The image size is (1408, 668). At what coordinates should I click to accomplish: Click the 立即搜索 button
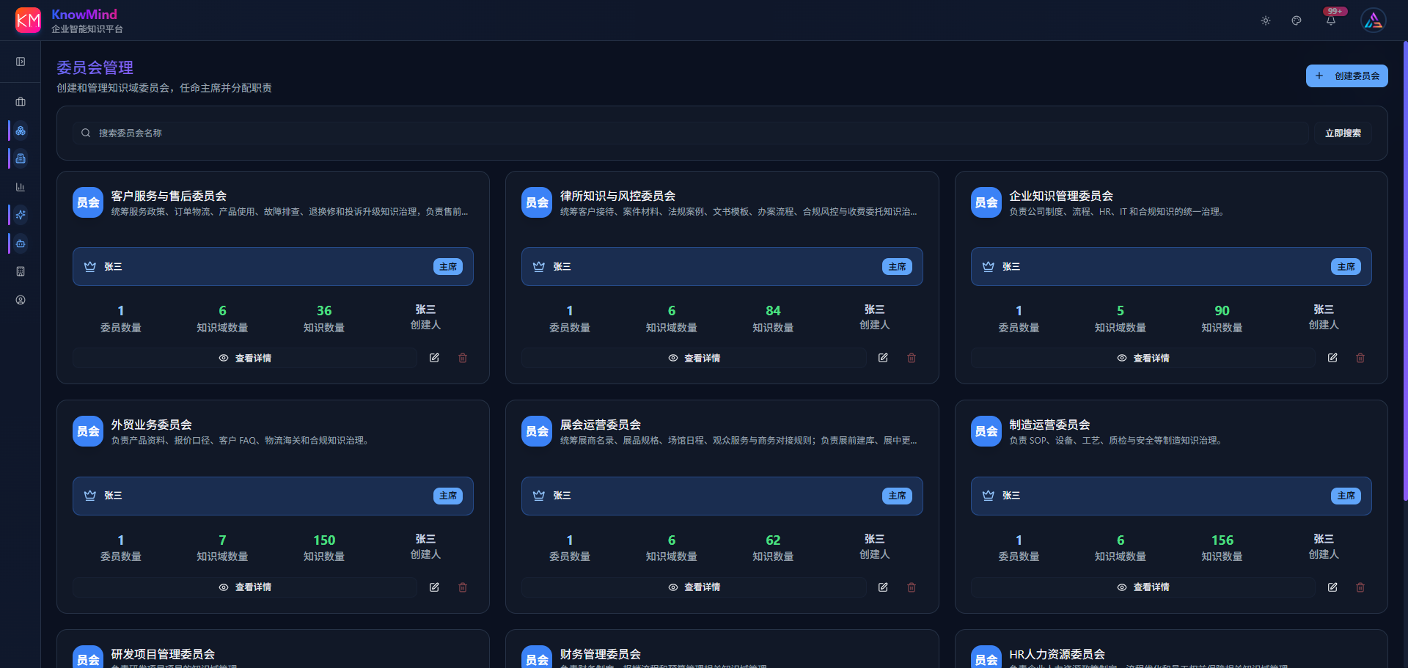point(1343,133)
